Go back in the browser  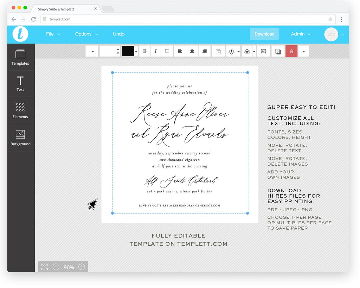(x=14, y=19)
